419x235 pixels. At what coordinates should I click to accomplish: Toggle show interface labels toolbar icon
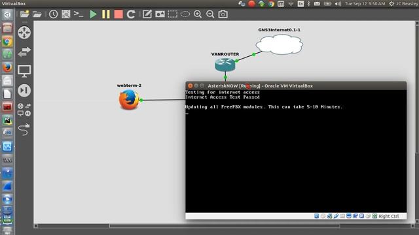(65, 14)
